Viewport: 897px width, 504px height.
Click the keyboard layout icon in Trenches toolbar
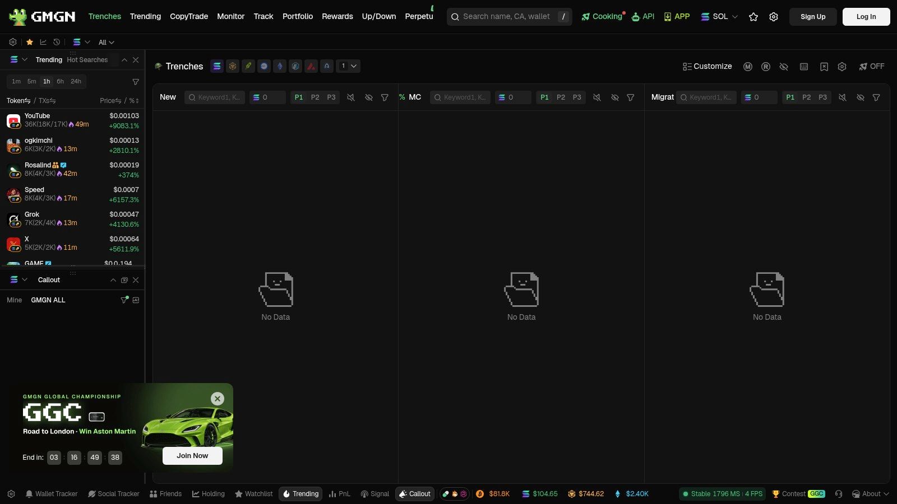tap(804, 67)
